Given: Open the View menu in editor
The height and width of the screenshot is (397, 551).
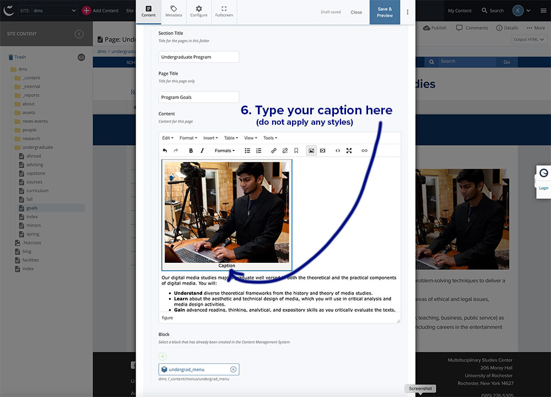Looking at the screenshot, I should coord(251,138).
